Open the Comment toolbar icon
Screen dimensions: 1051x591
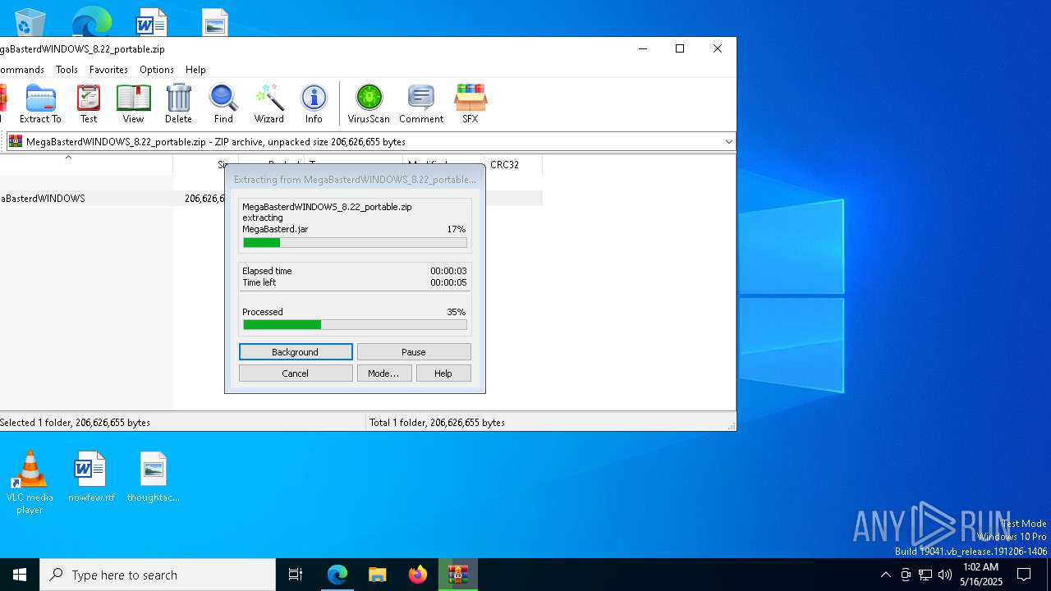421,103
